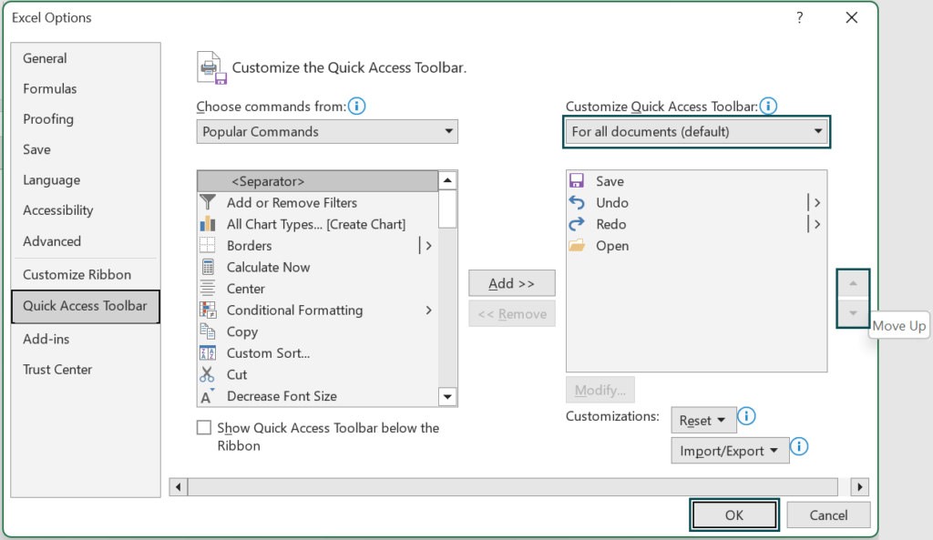Click the info icon next to Import/Export
This screenshot has width=933, height=540.
coord(799,448)
